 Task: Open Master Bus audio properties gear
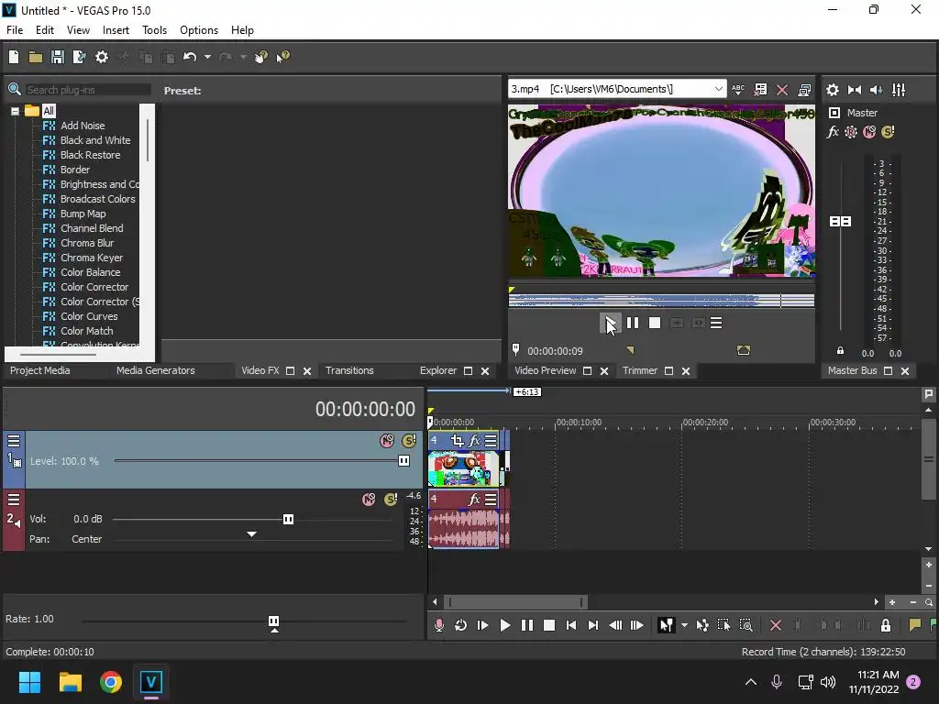pyautogui.click(x=833, y=90)
